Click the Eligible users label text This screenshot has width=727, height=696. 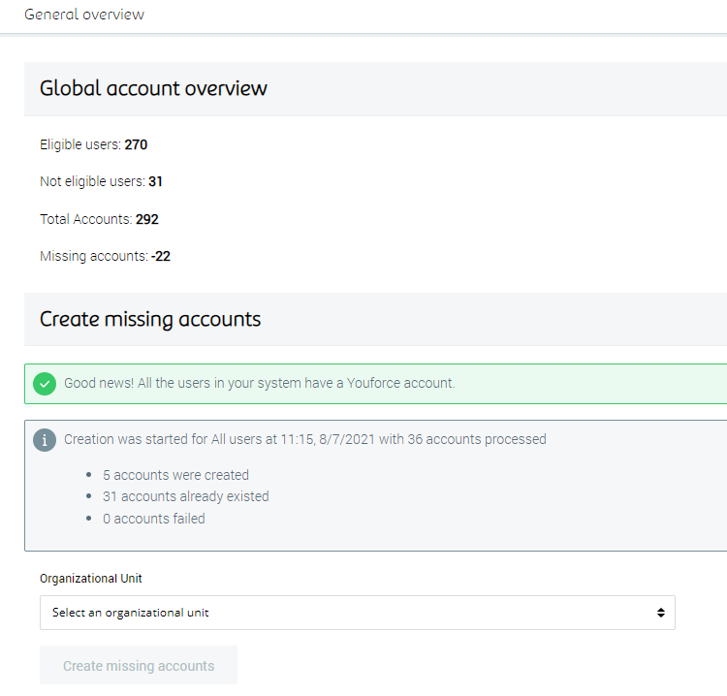[79, 145]
